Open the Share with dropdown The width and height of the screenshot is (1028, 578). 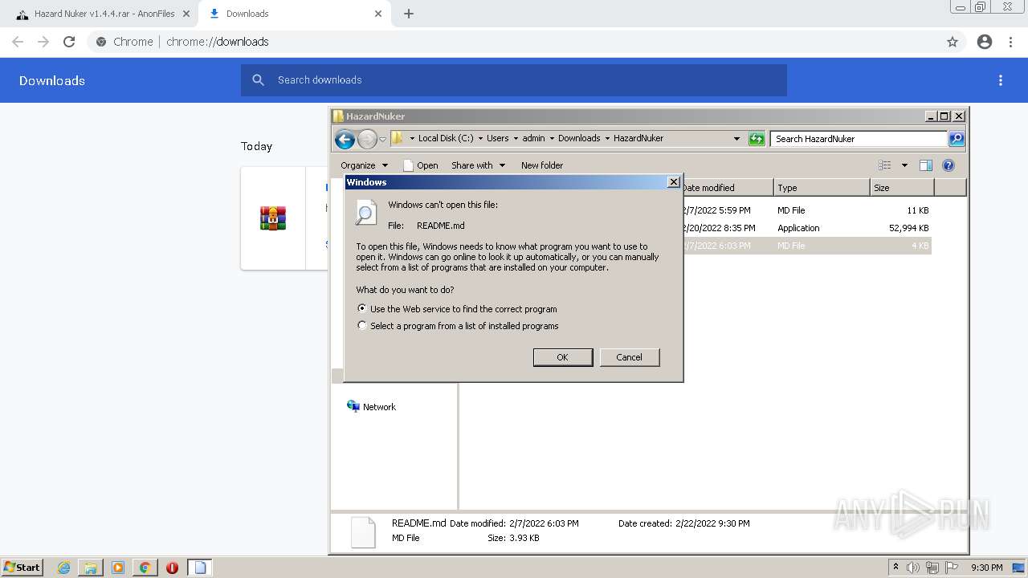479,165
